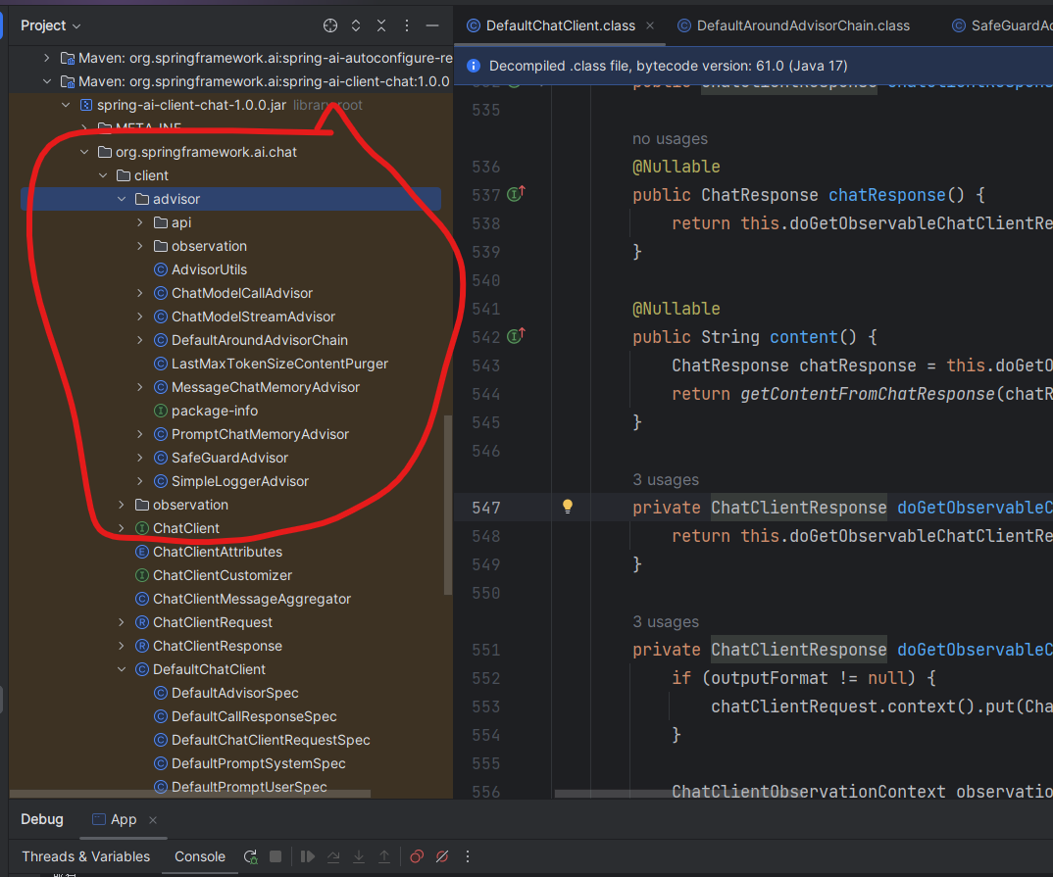The image size is (1053, 877).
Task: Click the yellow light bulb on line 547
Action: pyautogui.click(x=568, y=507)
